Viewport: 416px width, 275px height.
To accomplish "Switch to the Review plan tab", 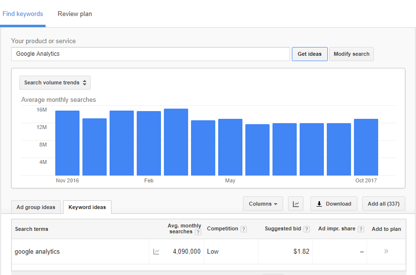I will pyautogui.click(x=75, y=14).
